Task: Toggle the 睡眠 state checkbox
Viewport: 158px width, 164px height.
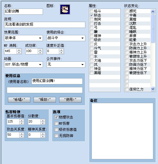Action: (x=127, y=32)
